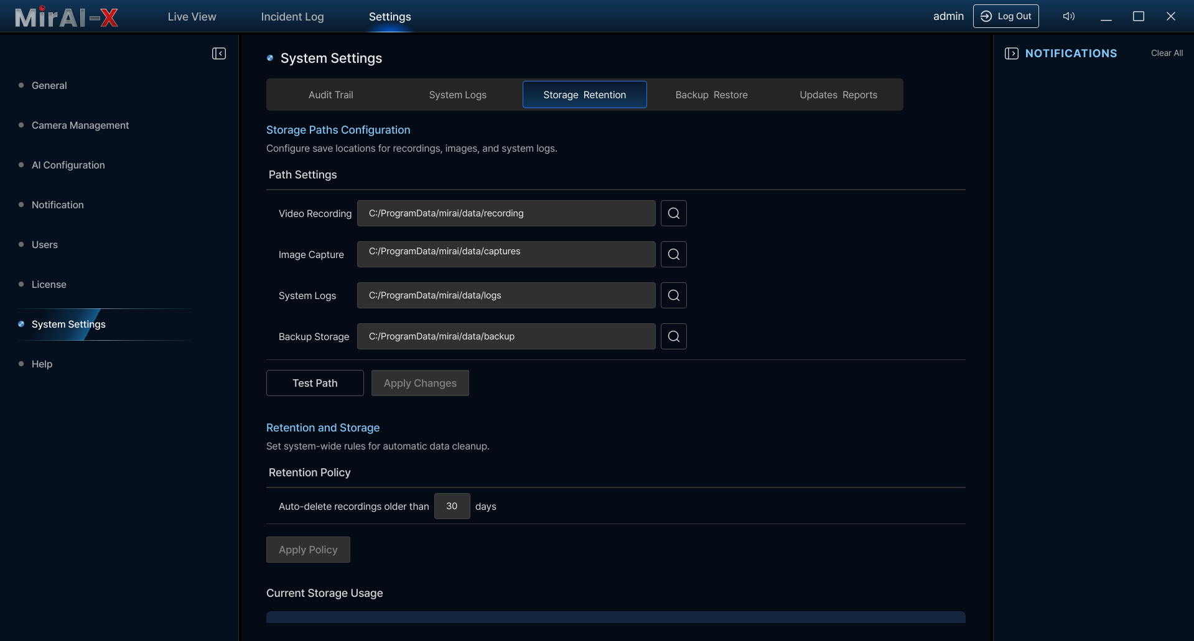Screen dimensions: 1194x641
Task: Switch to the Updates Reports tab
Action: pos(839,95)
